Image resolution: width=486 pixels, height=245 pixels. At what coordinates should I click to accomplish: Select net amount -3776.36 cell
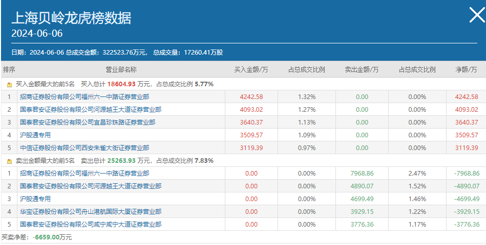point(467,224)
